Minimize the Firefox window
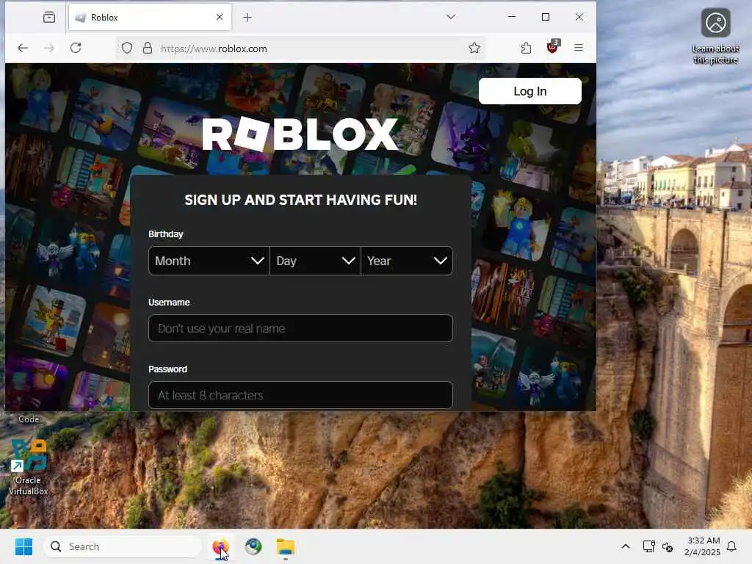The width and height of the screenshot is (752, 564). tap(512, 17)
